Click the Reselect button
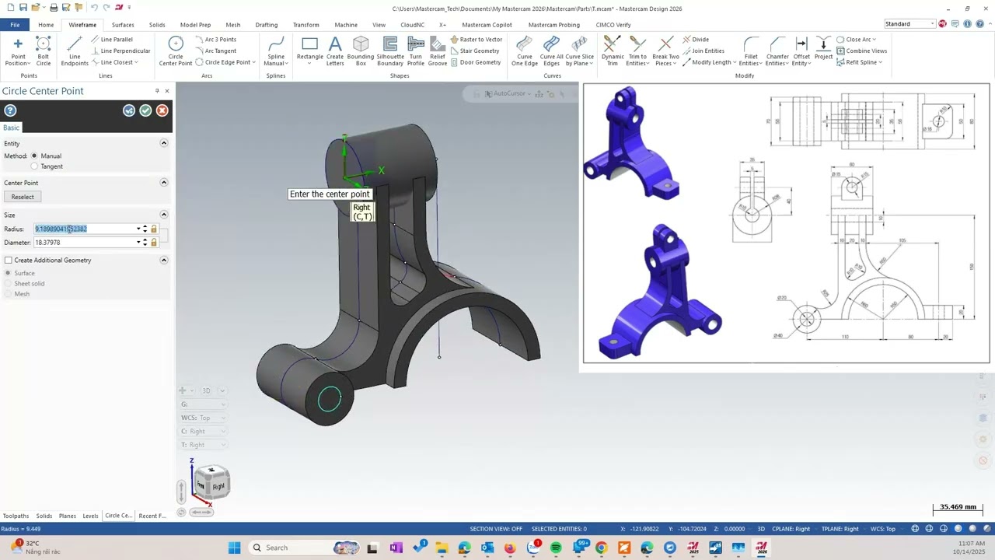This screenshot has width=995, height=560. (x=23, y=197)
